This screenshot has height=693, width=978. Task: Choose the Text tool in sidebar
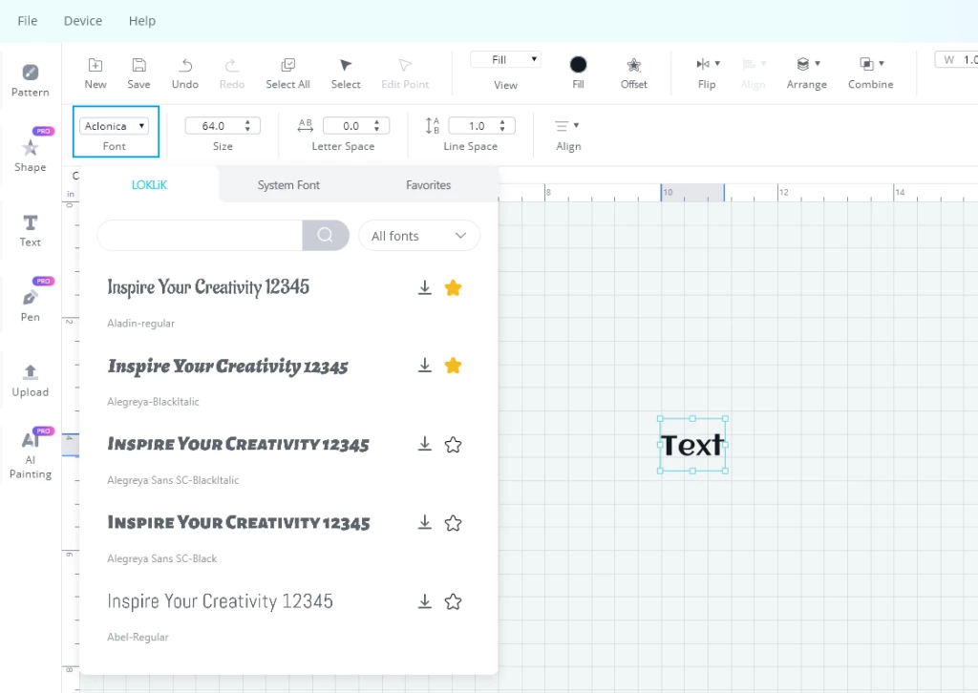30,231
